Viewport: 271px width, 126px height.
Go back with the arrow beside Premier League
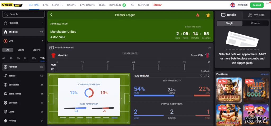[51, 15]
